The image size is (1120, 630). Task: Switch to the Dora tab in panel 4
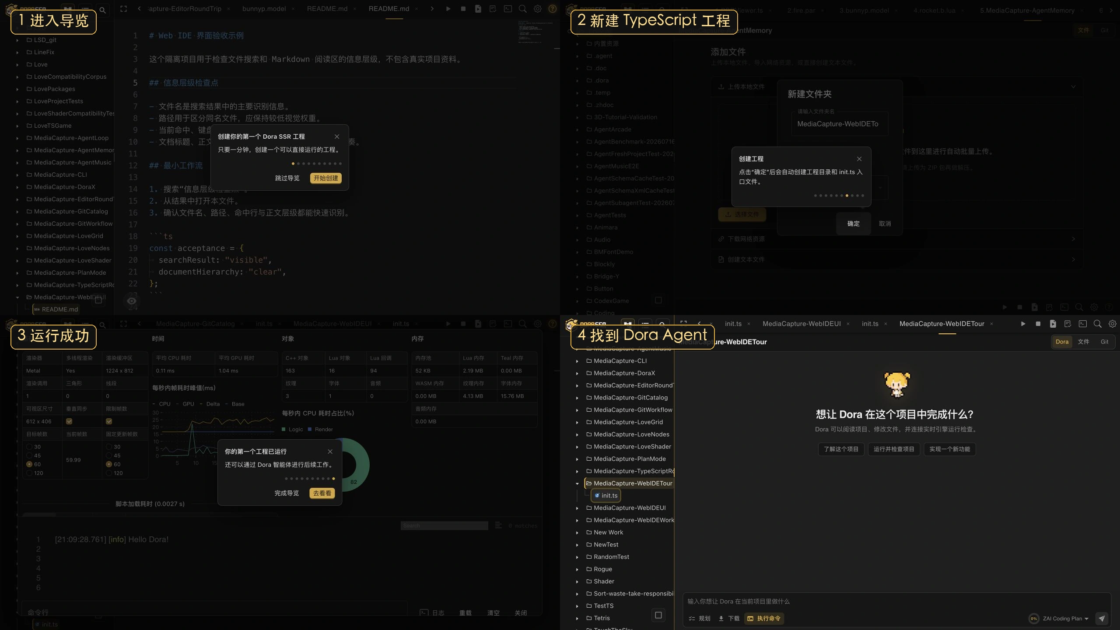click(x=1062, y=342)
